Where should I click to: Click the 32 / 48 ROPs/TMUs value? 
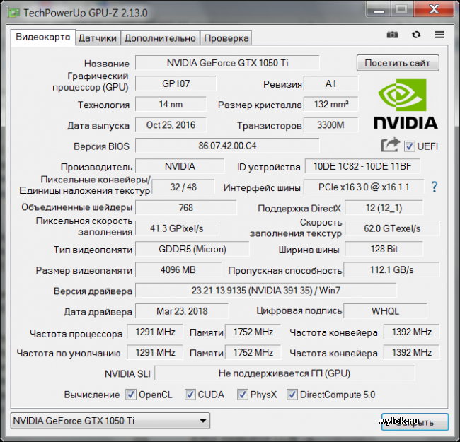pyautogui.click(x=183, y=187)
